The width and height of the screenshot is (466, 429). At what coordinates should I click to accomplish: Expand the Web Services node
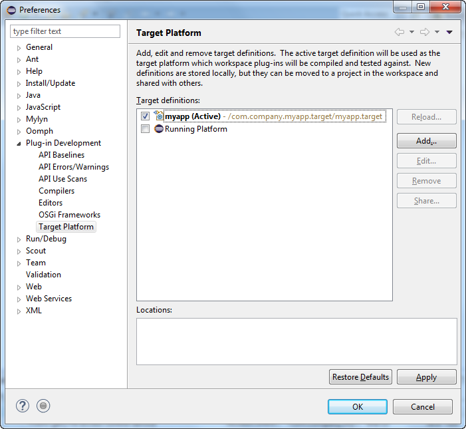coord(19,299)
